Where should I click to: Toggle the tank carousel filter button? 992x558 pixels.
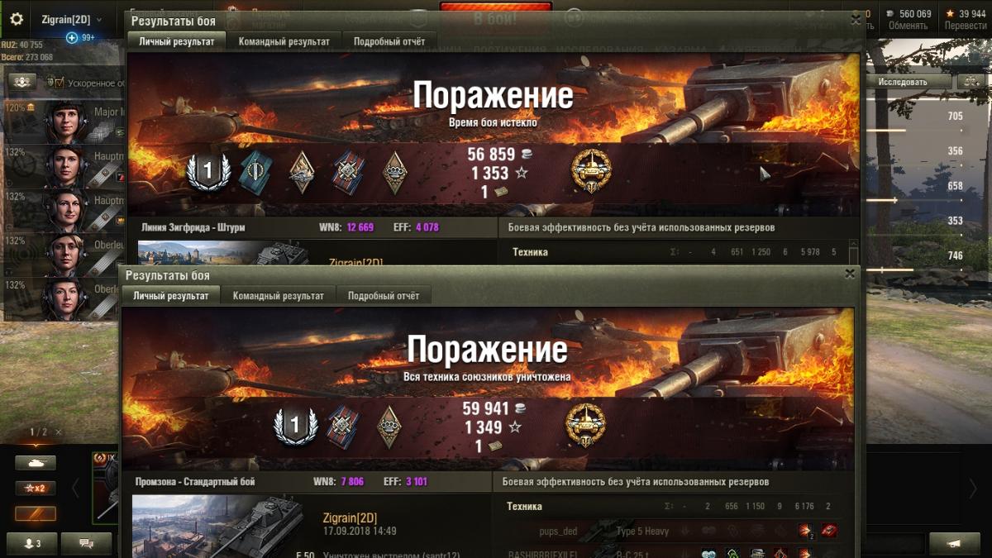coord(36,463)
